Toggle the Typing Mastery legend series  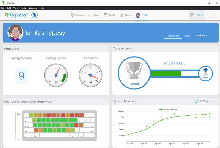pos(168,109)
